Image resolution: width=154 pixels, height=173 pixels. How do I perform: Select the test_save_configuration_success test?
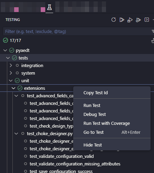point(77,171)
